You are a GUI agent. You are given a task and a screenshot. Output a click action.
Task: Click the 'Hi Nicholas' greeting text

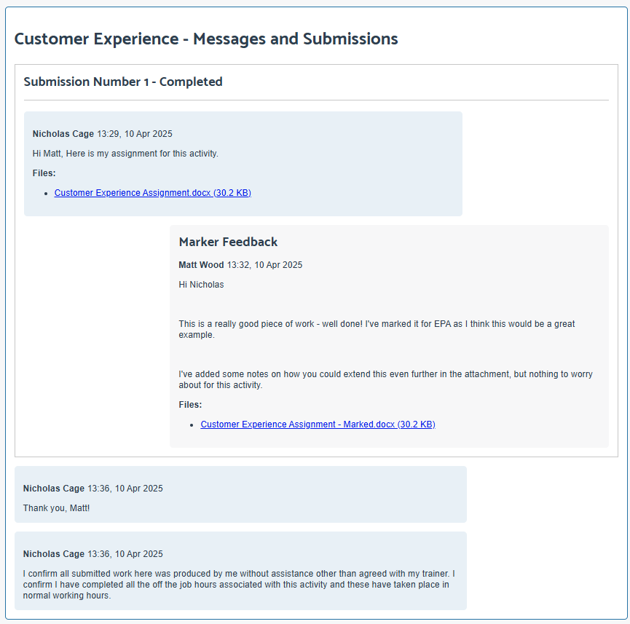tap(201, 285)
